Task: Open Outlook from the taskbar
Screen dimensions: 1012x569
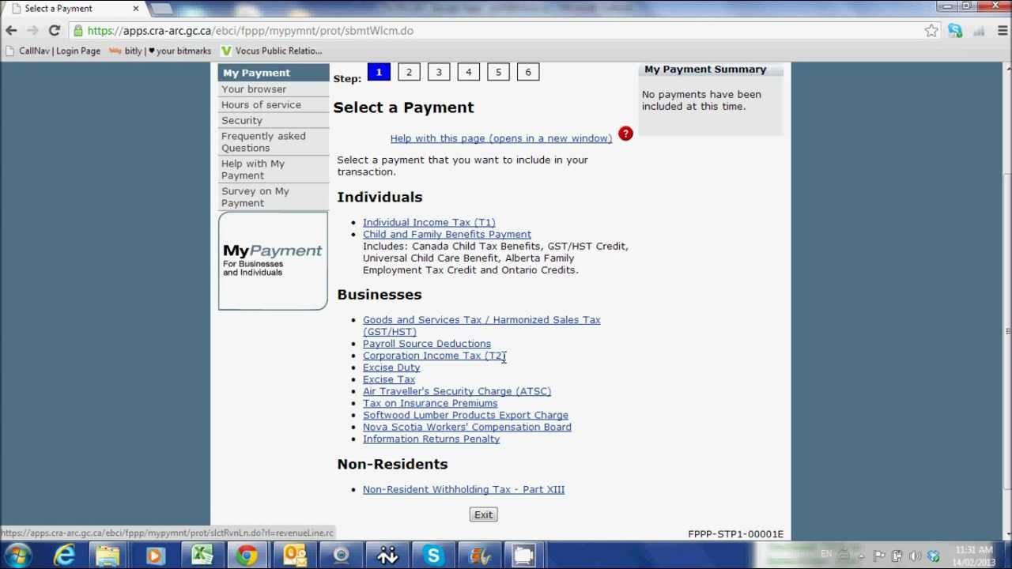Action: click(294, 556)
